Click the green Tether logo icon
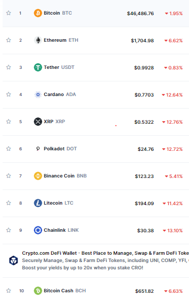Screen dimensions: 189x297 (x=38, y=67)
